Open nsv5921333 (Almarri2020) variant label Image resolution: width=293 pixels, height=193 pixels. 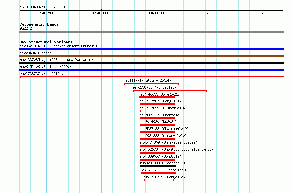pos(163,136)
